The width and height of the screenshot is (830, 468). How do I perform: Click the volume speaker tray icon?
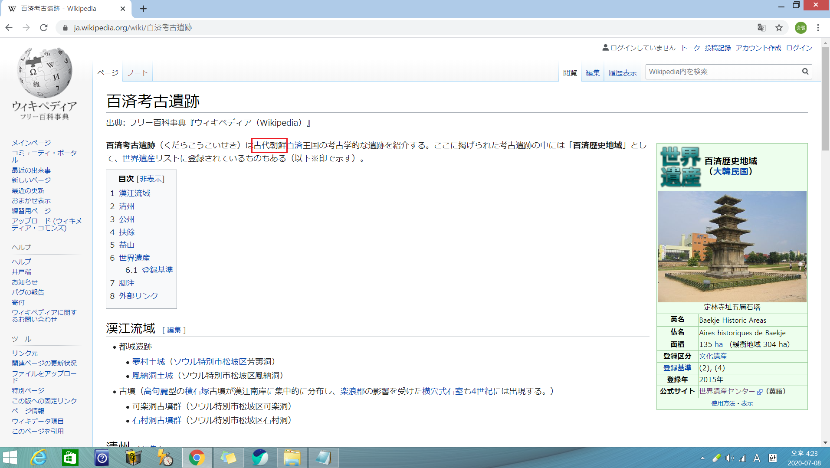point(730,458)
